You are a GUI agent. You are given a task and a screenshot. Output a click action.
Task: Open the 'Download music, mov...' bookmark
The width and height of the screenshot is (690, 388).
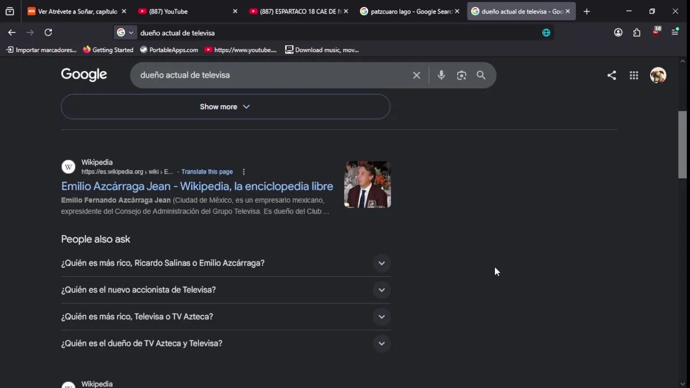coord(322,50)
